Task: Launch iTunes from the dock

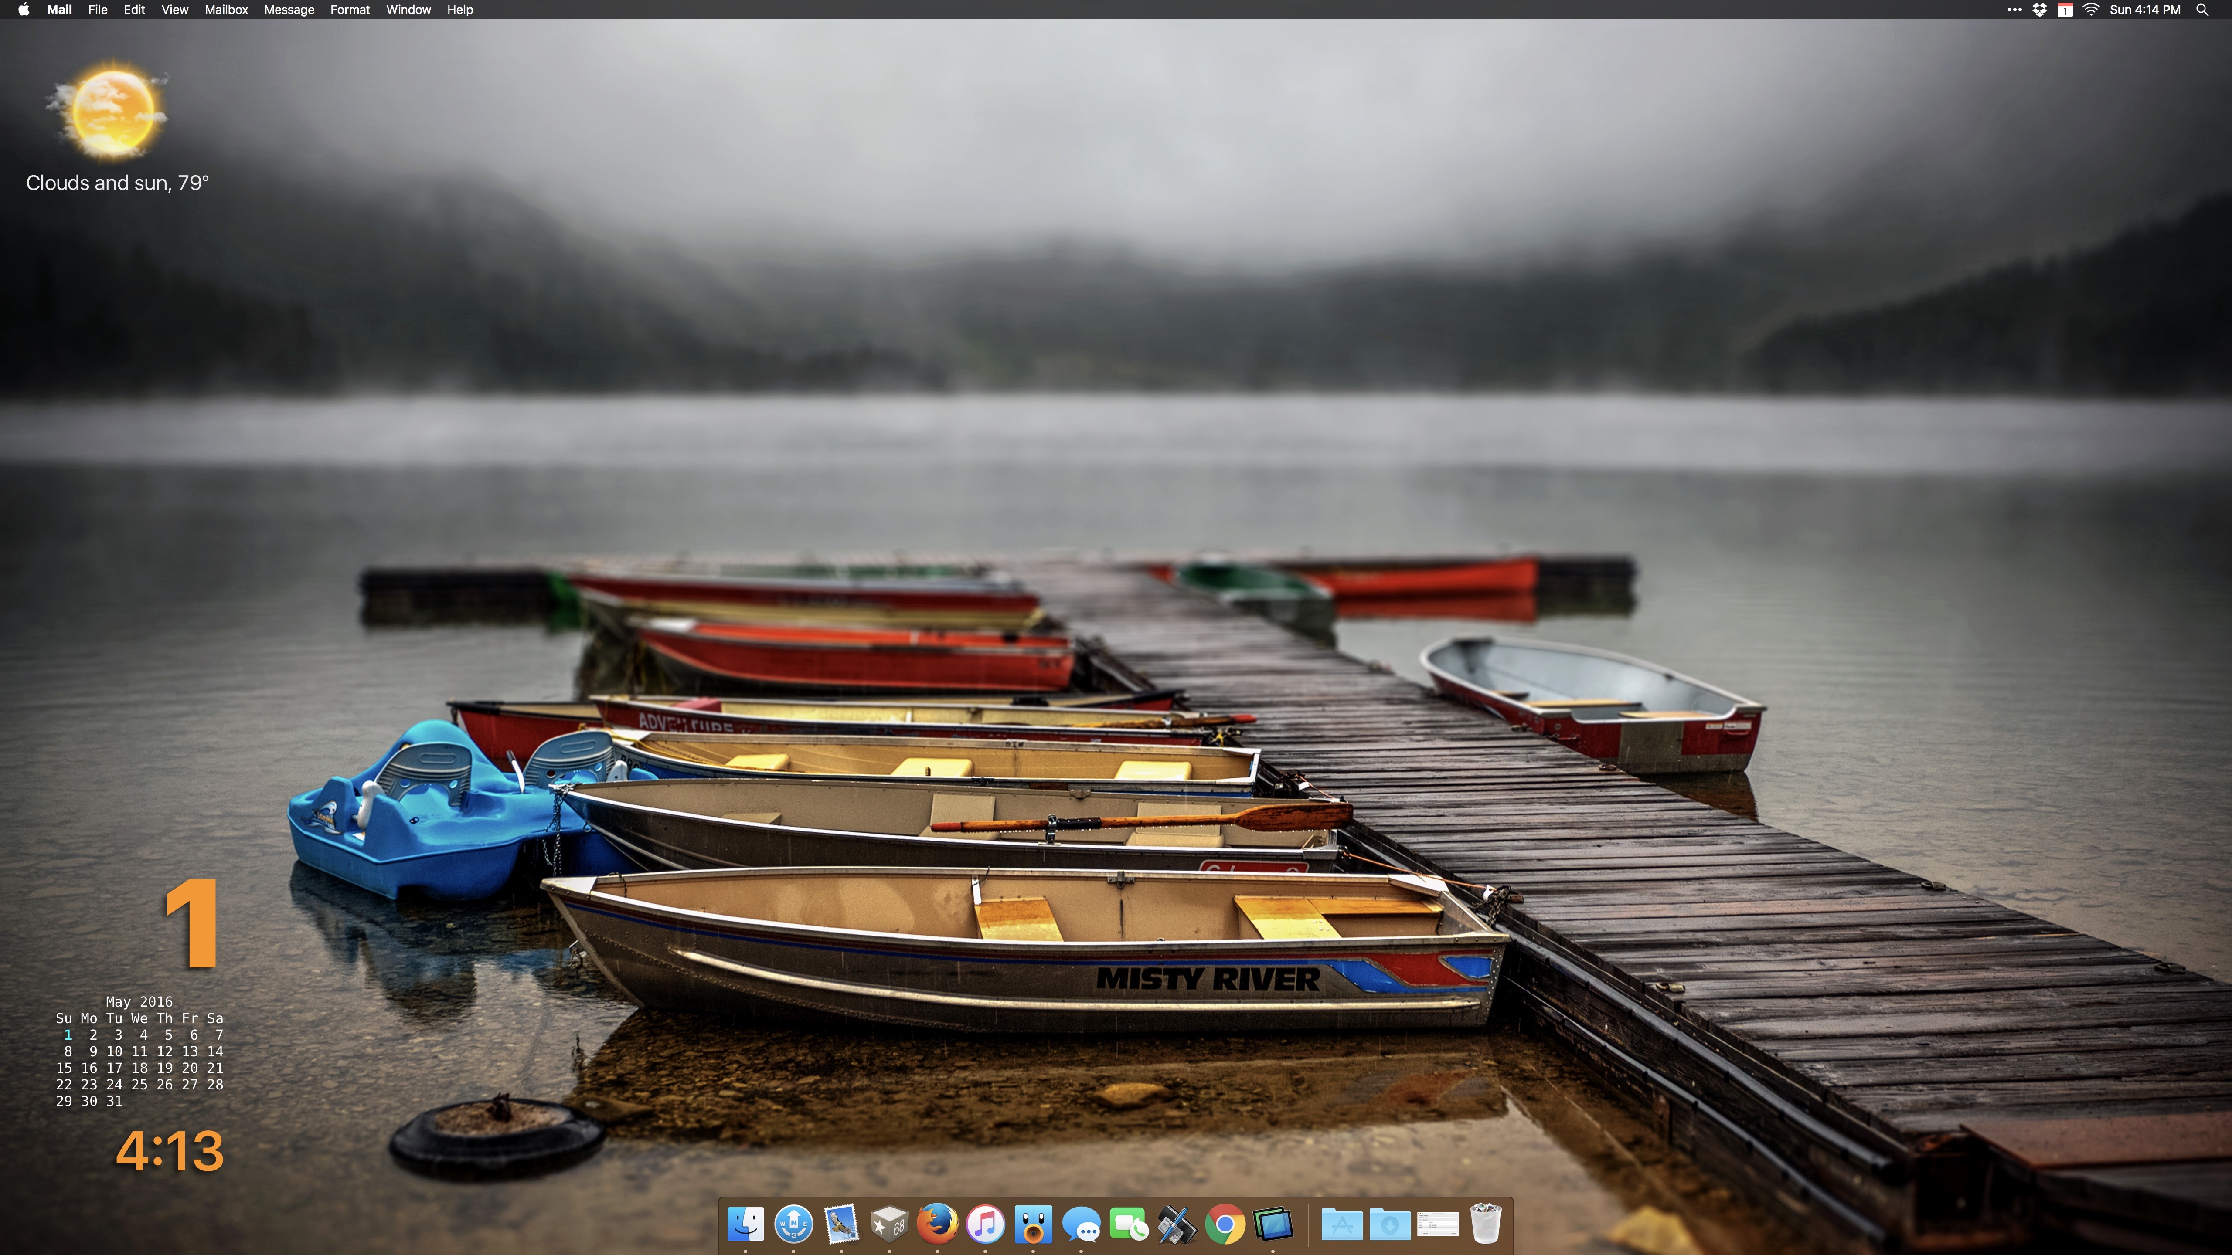Action: [985, 1224]
